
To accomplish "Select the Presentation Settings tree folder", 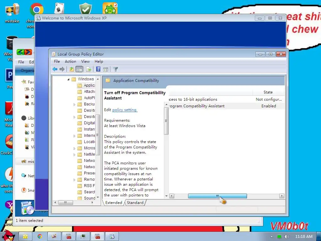I will click(x=86, y=173).
